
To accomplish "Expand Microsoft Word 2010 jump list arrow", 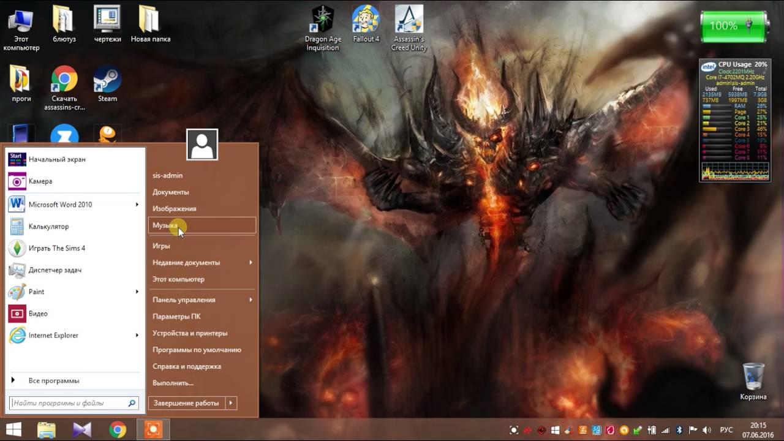I will [137, 205].
